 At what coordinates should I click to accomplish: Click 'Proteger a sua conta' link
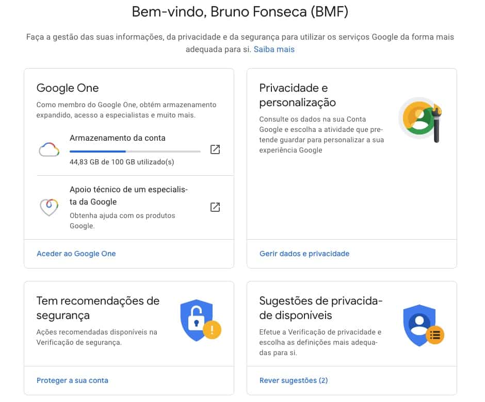click(72, 380)
